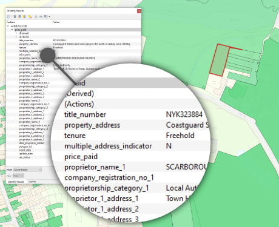Screen dimensions: 279x227
Task: Click the Collapse Tree toolbar icon
Action: pos(19,17)
